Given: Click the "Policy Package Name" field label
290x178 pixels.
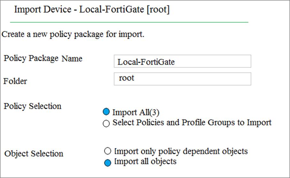Looking at the screenshot, I should [43, 59].
